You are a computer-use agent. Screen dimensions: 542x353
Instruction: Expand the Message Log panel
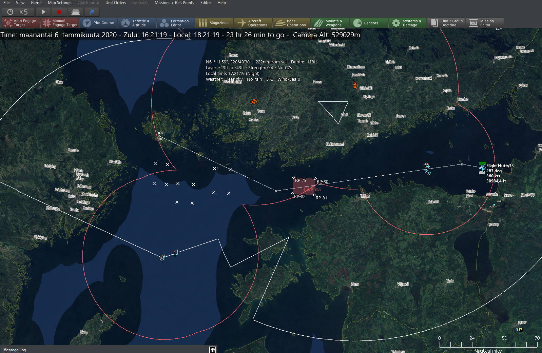[212, 350]
